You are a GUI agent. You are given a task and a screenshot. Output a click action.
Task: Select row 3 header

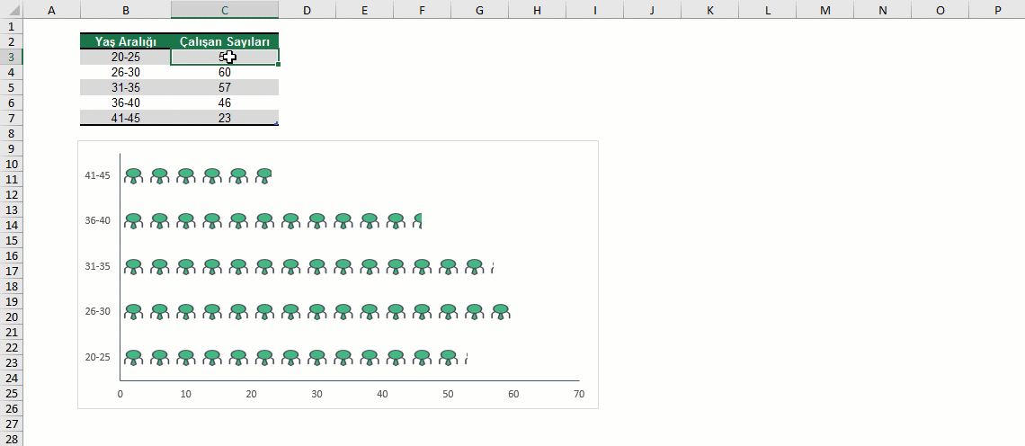tap(11, 57)
